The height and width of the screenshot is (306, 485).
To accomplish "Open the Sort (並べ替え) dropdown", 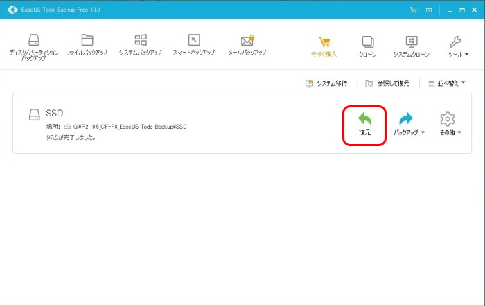I will 447,83.
